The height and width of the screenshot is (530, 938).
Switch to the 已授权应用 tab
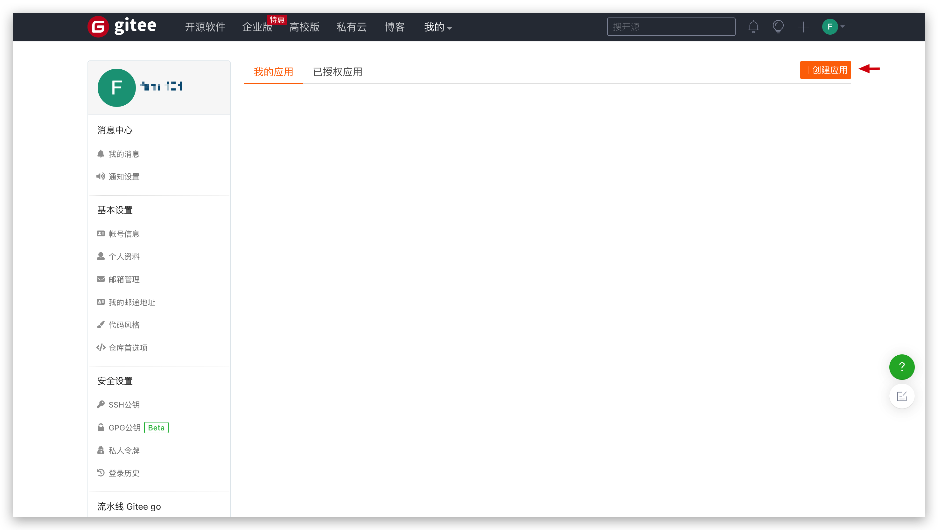[337, 72]
